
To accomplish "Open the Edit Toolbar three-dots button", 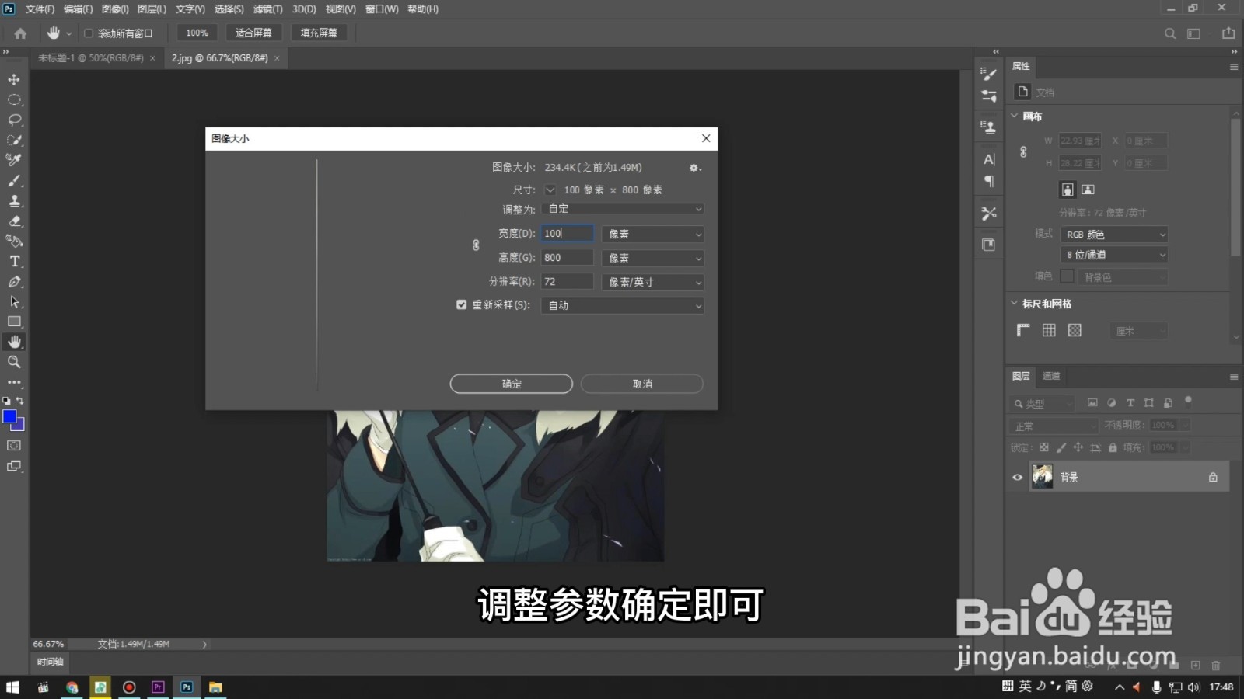I will pyautogui.click(x=14, y=382).
